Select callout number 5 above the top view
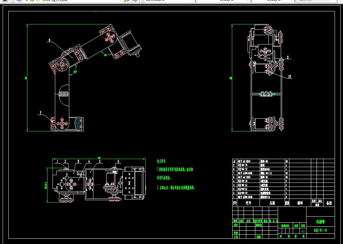The width and height of the screenshot is (343, 244). pyautogui.click(x=100, y=161)
